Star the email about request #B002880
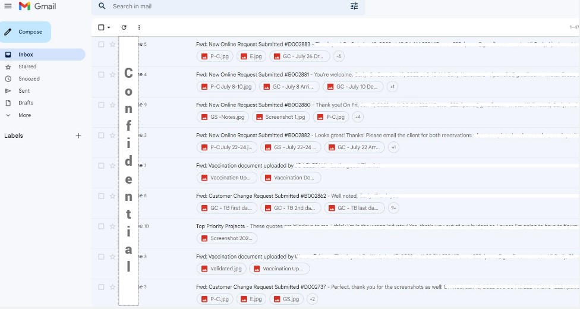 pyautogui.click(x=112, y=105)
